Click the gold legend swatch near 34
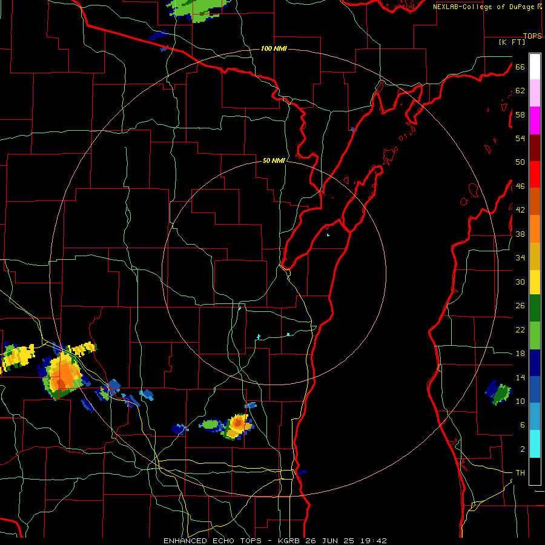Image resolution: width=545 pixels, height=545 pixels. click(x=535, y=256)
